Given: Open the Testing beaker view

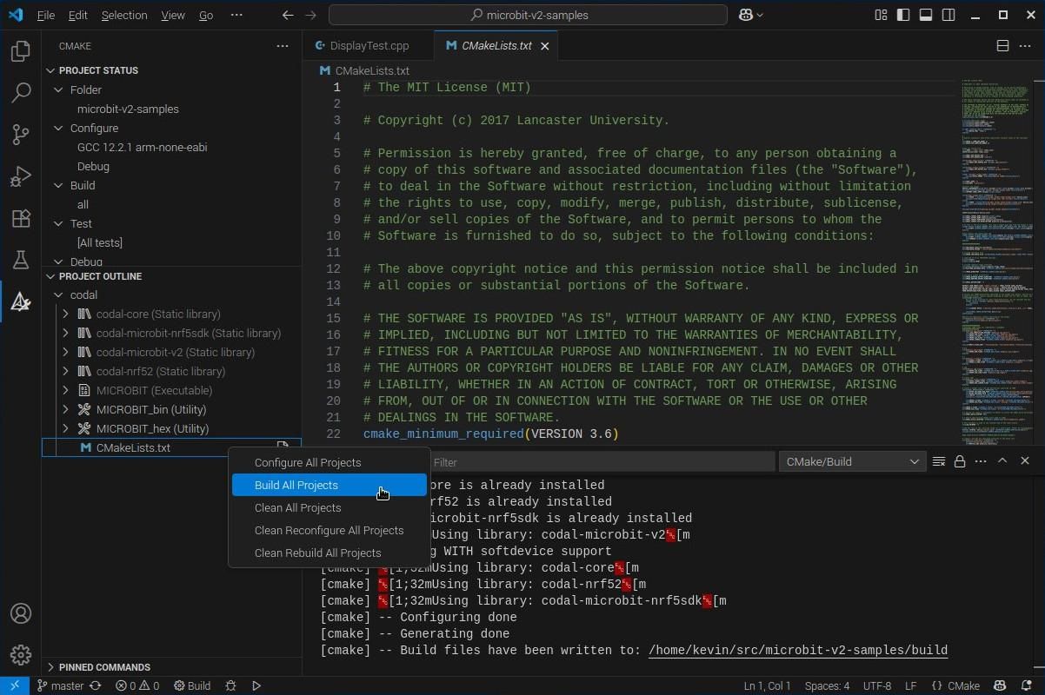Looking at the screenshot, I should point(21,260).
